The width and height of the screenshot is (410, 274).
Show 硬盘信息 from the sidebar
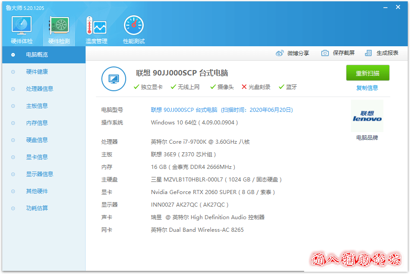tap(37, 140)
